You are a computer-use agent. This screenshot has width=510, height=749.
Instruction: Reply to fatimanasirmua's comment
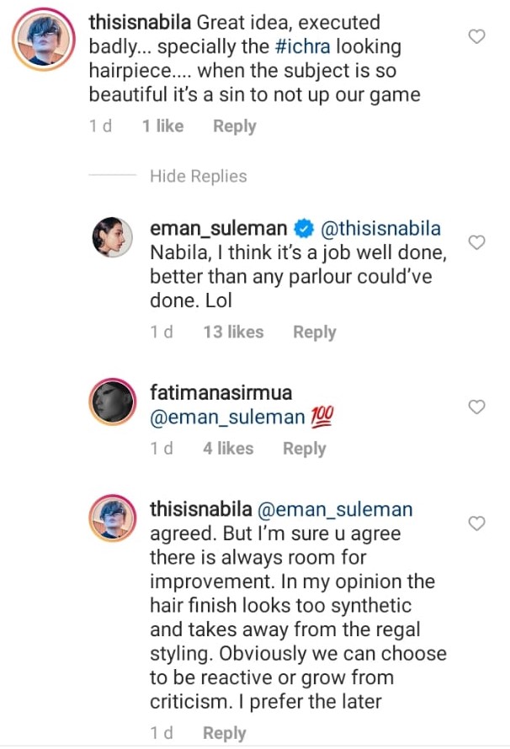[304, 449]
